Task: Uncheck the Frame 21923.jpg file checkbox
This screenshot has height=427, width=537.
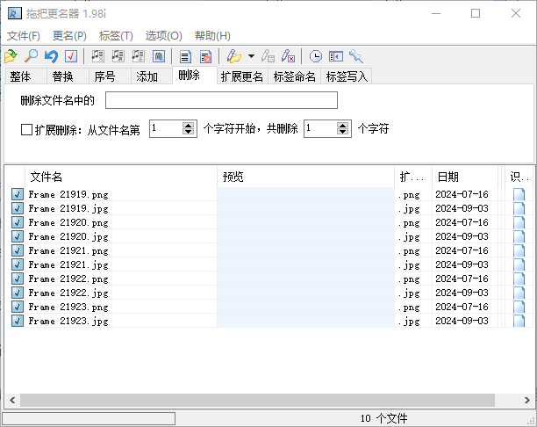Action: tap(17, 321)
